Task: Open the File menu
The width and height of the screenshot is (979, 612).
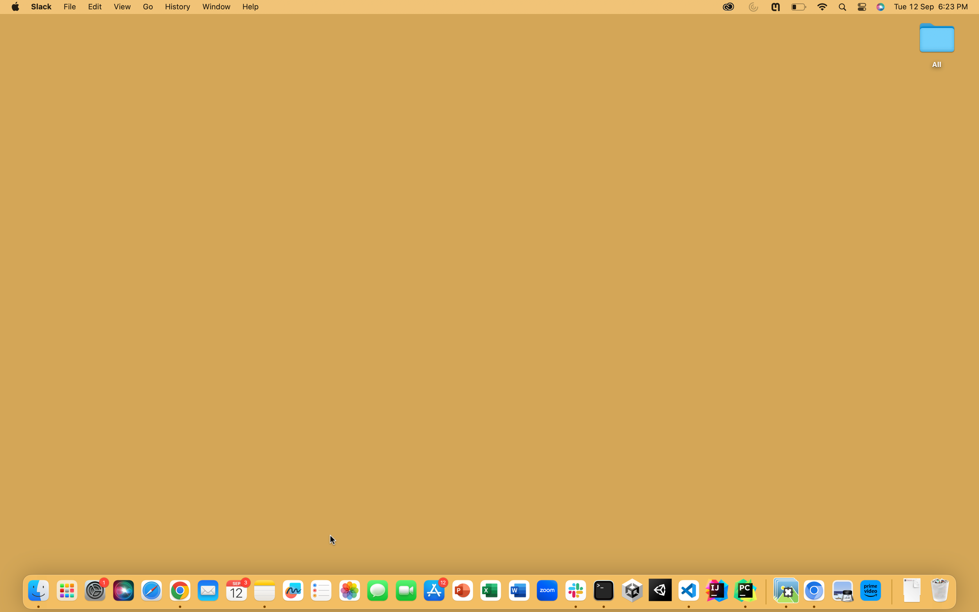Action: click(70, 7)
